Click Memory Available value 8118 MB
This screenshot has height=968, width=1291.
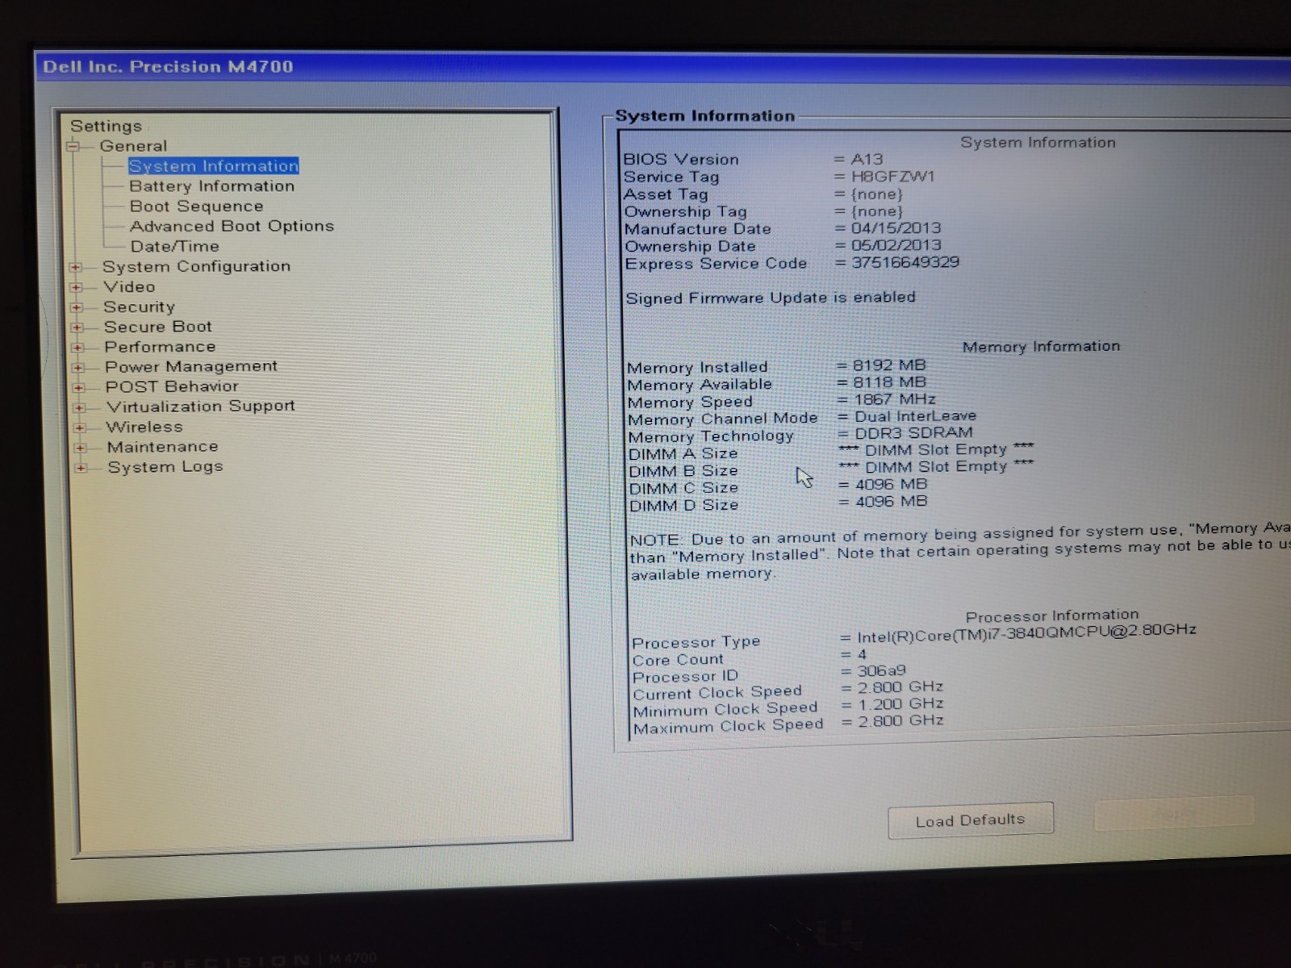[889, 382]
